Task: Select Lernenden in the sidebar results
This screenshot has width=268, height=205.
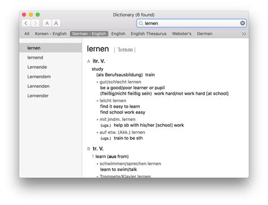Action: [50, 86]
